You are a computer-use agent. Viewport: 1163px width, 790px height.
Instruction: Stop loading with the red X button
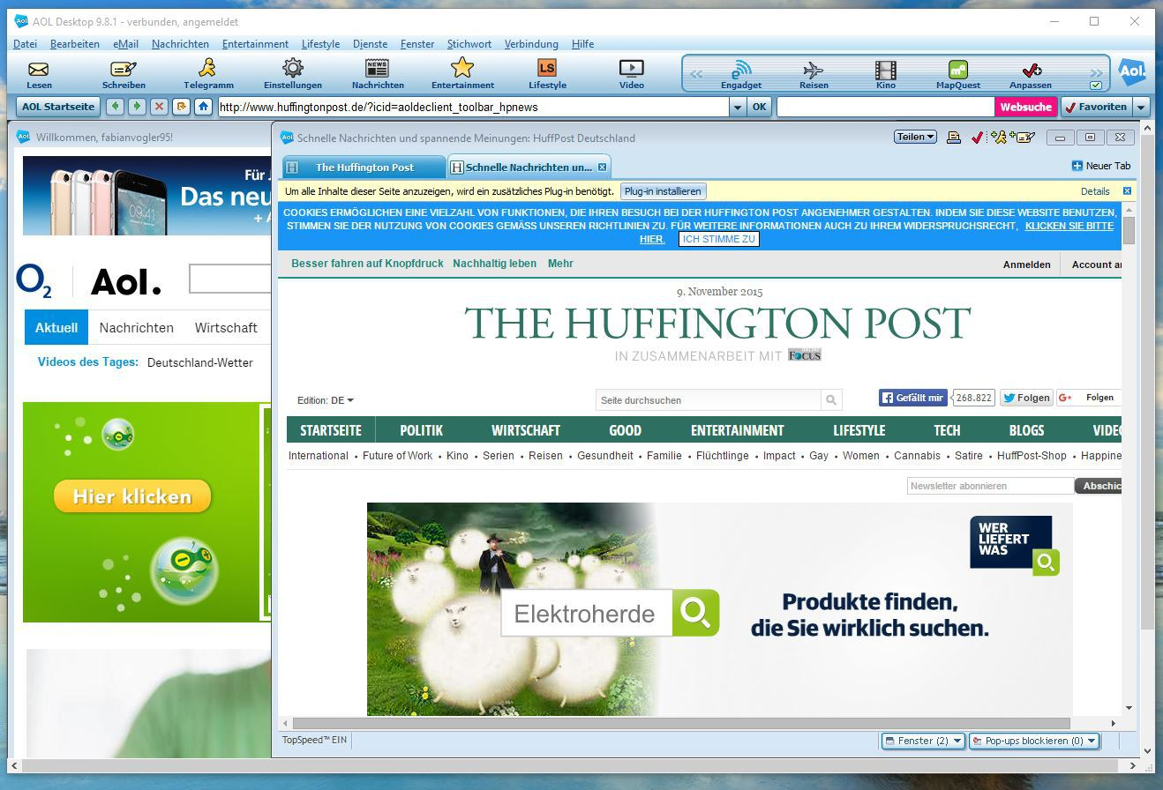point(159,107)
